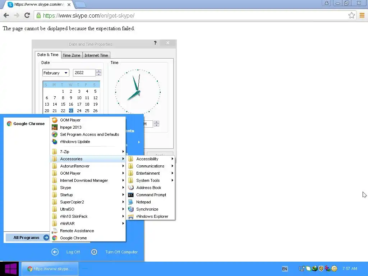Screen dimensions: 368x276
Task: Expand the SuperCopier2 folder
Action: (x=88, y=202)
